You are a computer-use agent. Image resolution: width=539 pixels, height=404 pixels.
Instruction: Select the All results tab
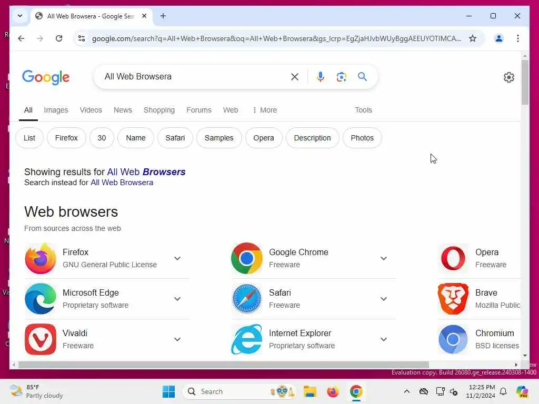[28, 110]
